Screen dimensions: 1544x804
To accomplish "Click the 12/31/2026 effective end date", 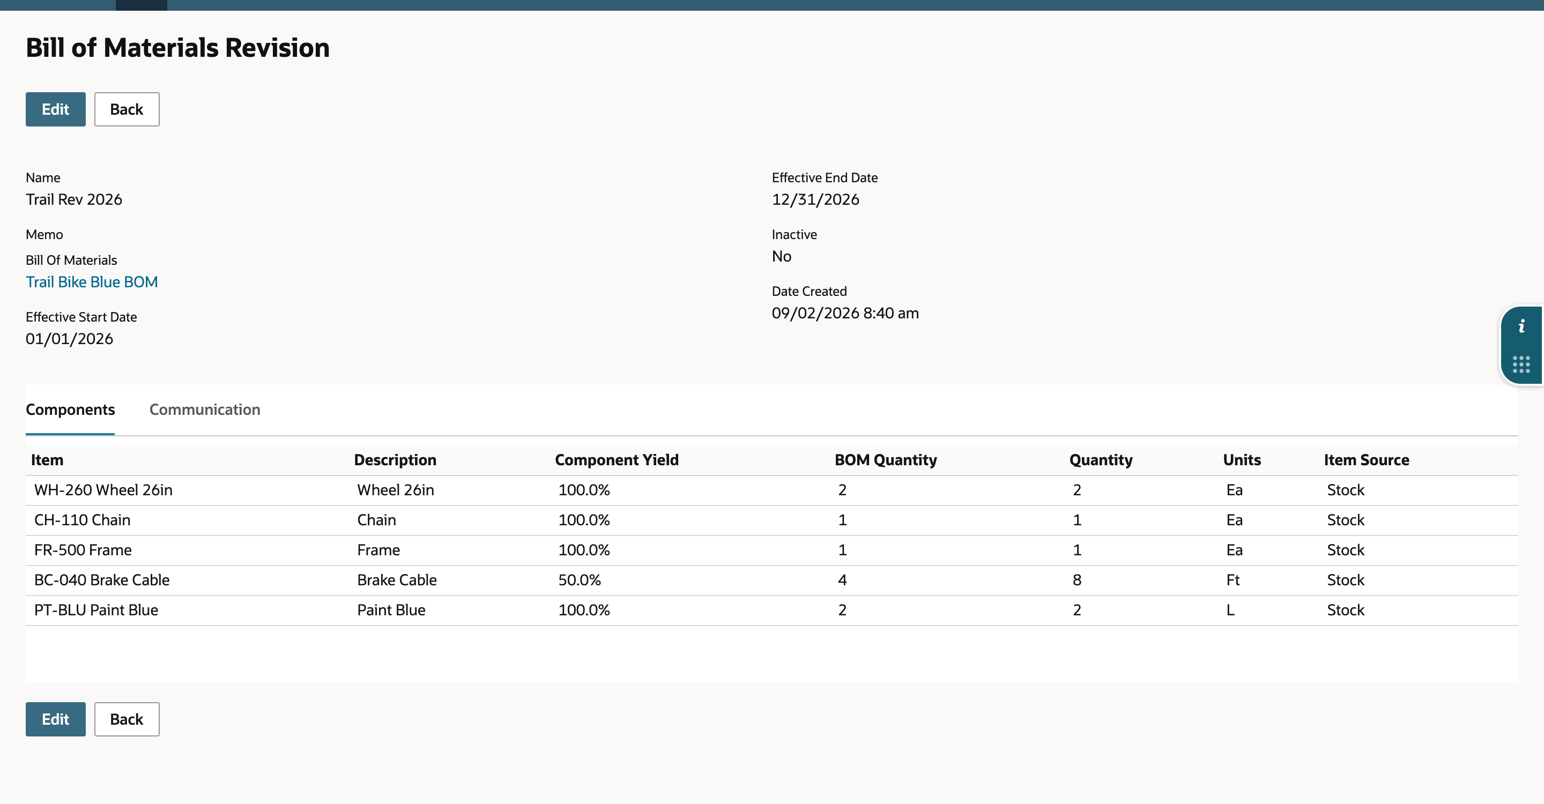I will (x=815, y=199).
